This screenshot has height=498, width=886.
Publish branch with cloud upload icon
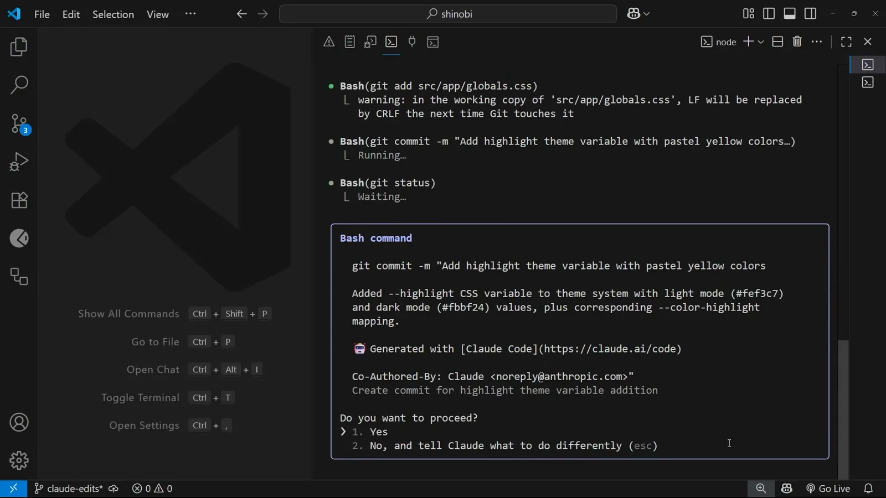click(x=114, y=489)
